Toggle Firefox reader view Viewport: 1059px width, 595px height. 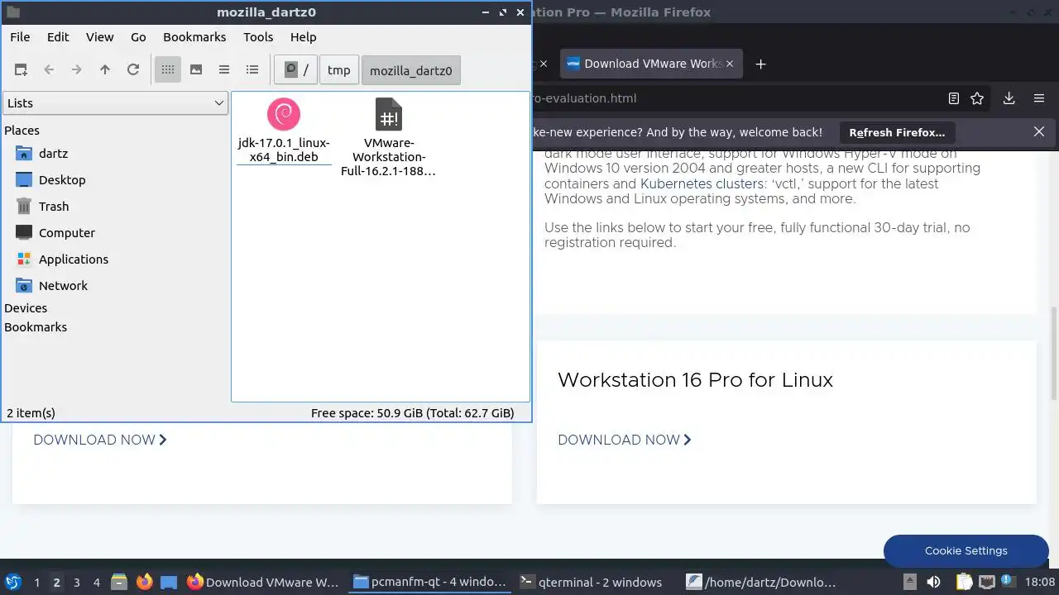coord(954,98)
